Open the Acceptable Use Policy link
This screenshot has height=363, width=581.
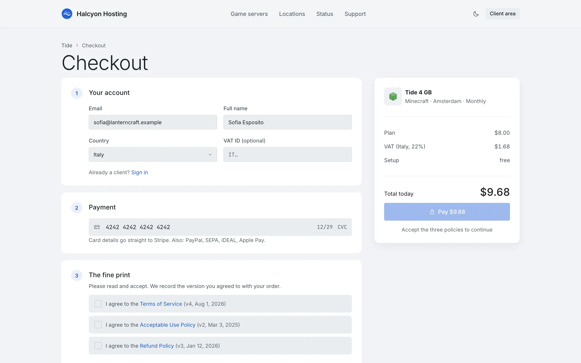click(x=168, y=325)
